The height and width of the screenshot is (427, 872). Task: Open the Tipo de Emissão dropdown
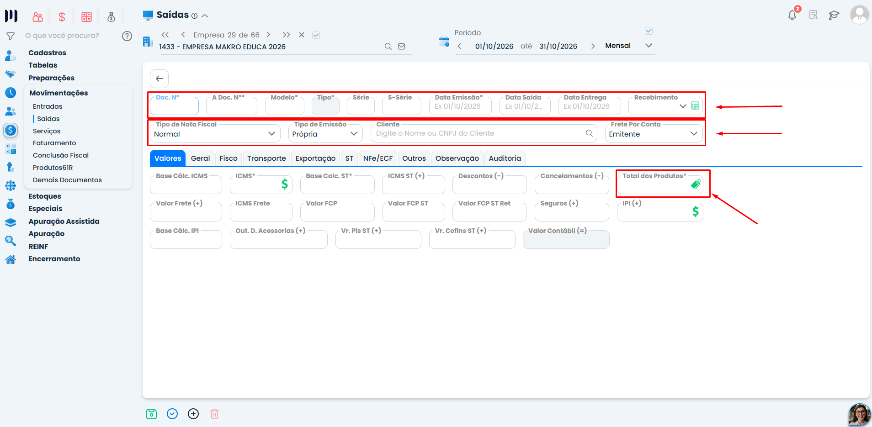[x=354, y=133]
